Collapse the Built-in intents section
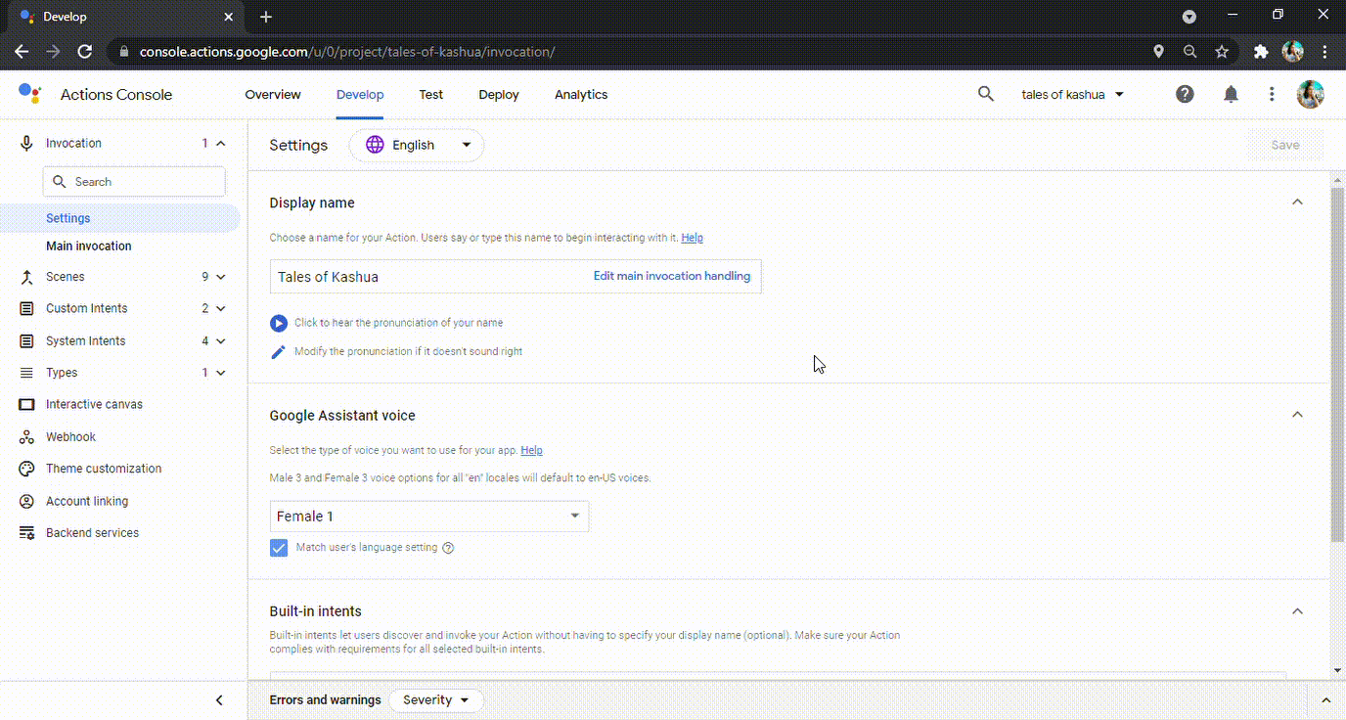 [1297, 611]
